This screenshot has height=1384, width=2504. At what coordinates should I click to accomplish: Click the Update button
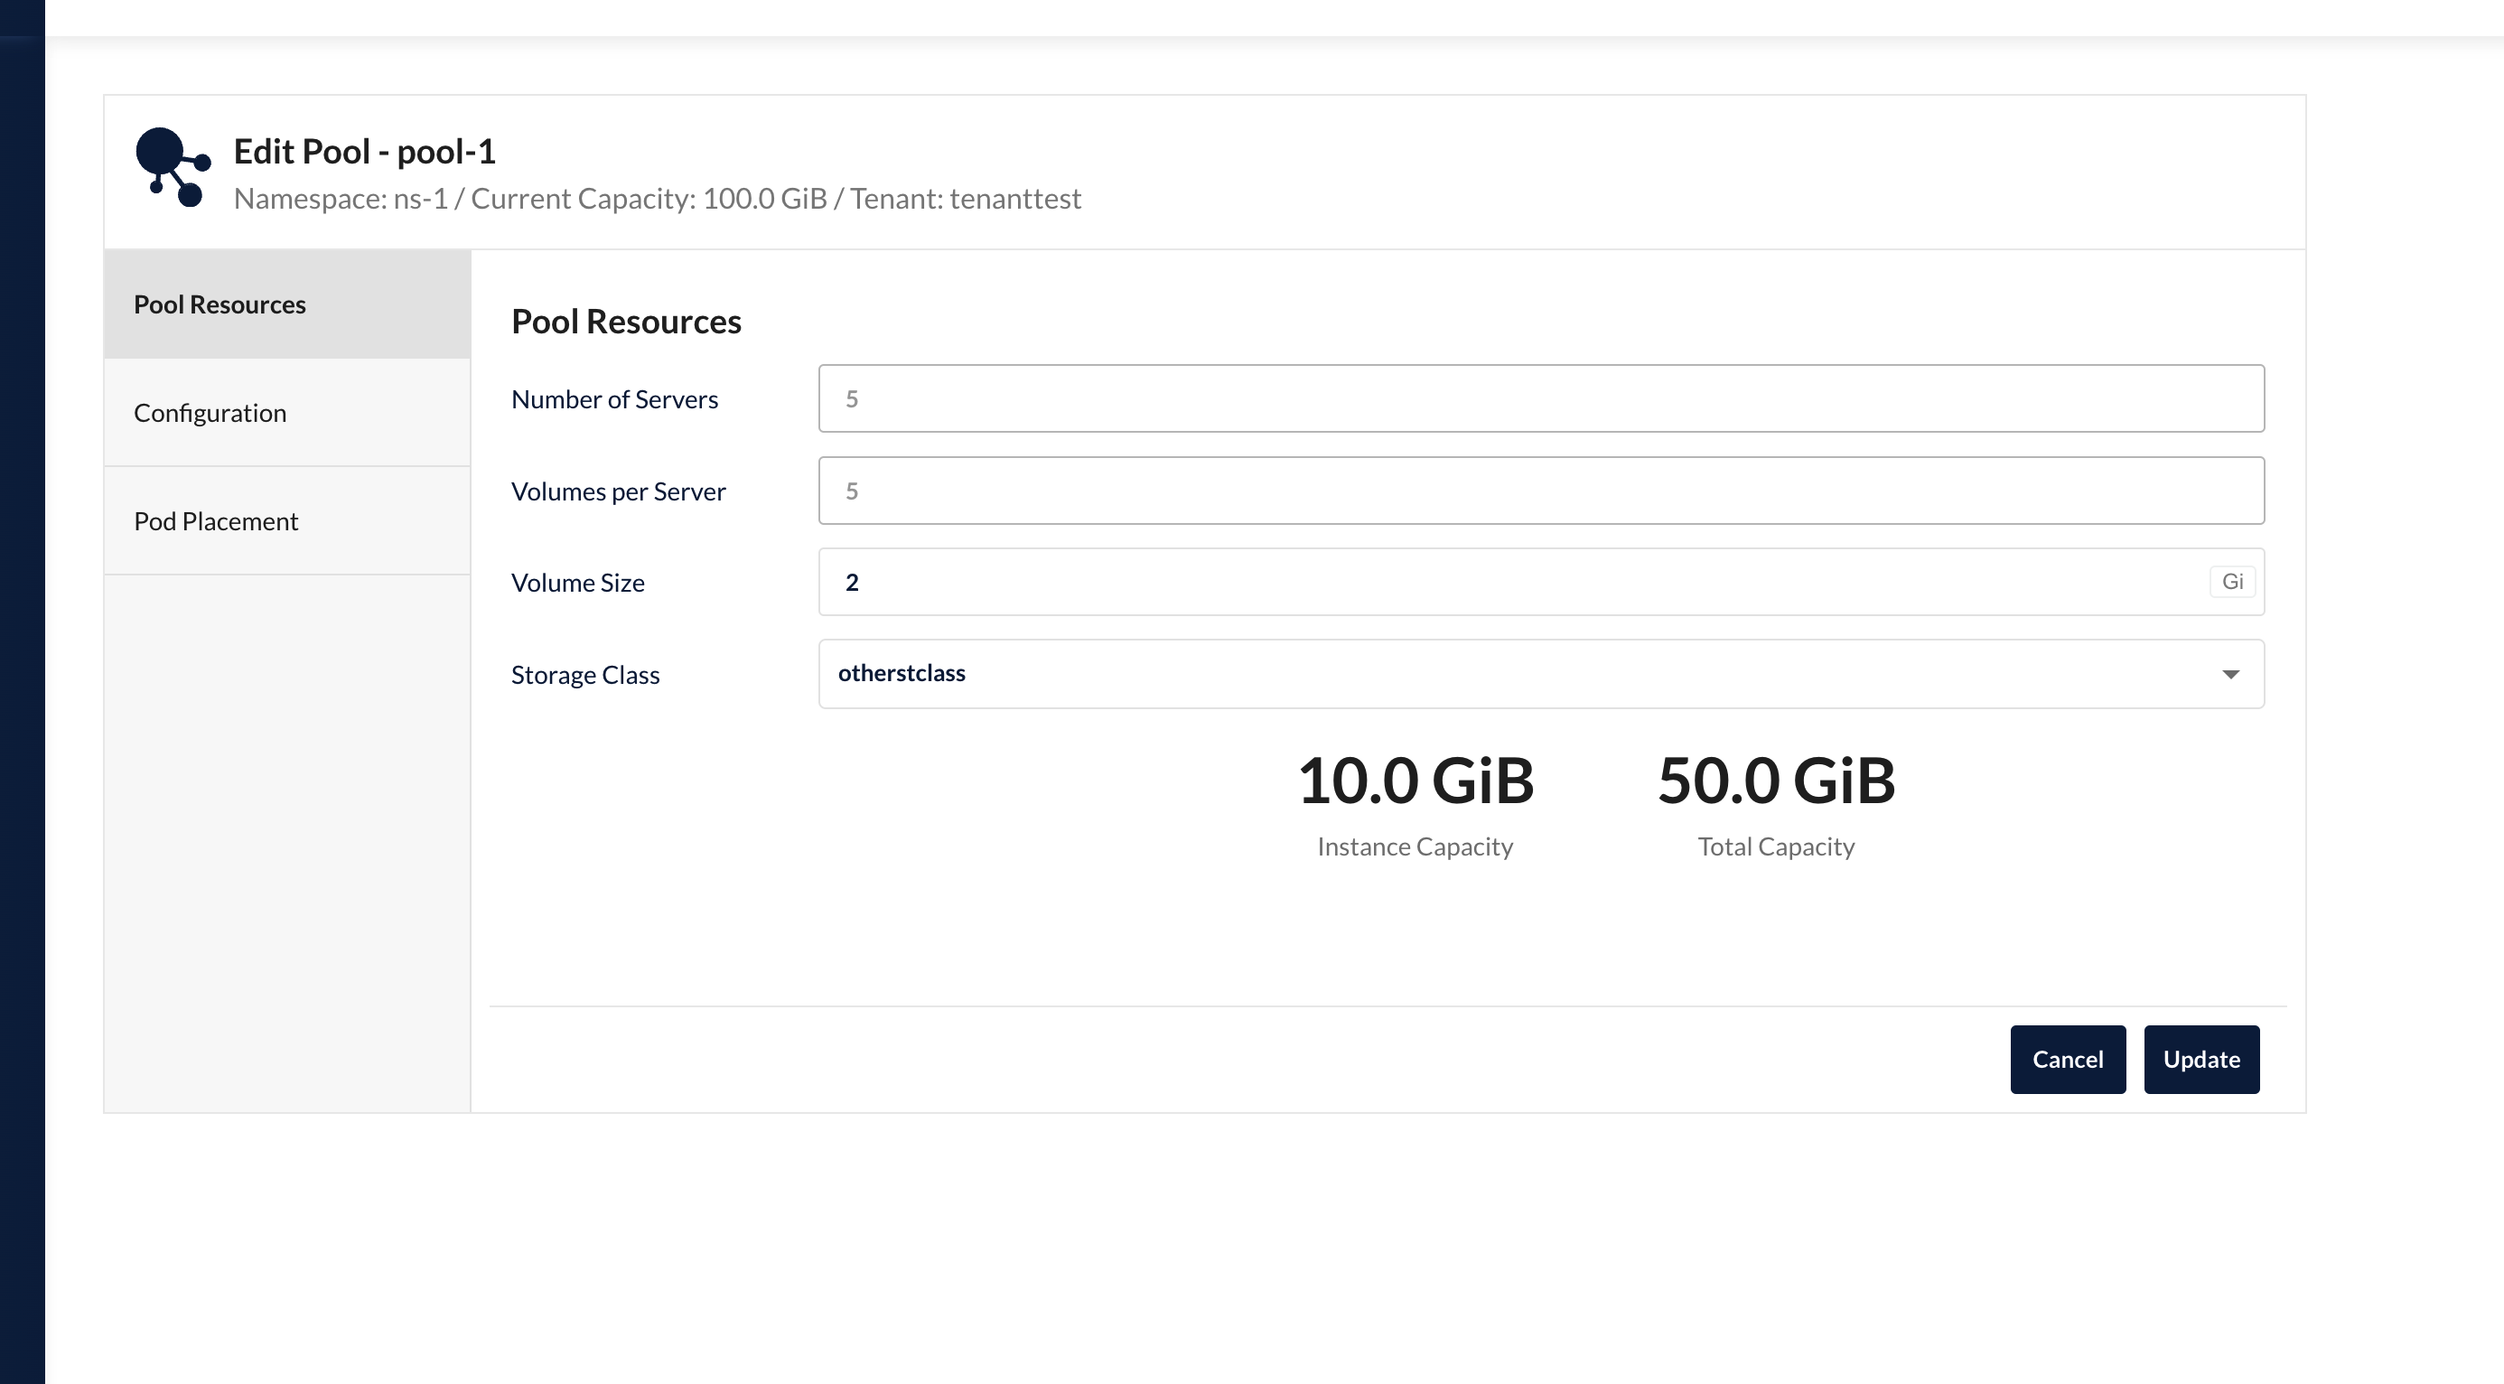click(x=2200, y=1060)
